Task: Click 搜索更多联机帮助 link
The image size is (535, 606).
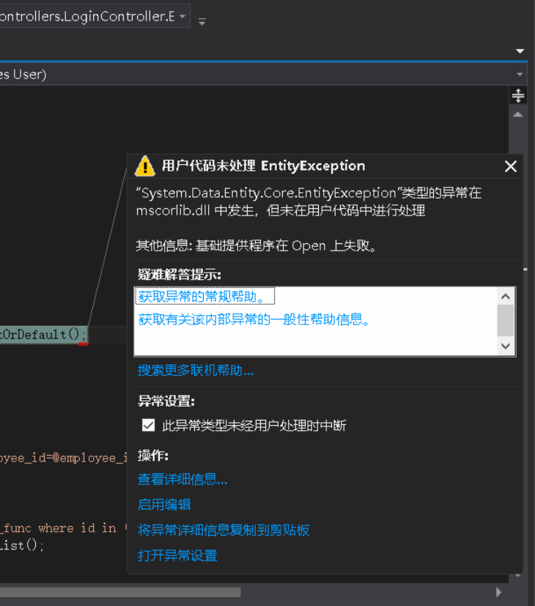Action: pos(196,370)
